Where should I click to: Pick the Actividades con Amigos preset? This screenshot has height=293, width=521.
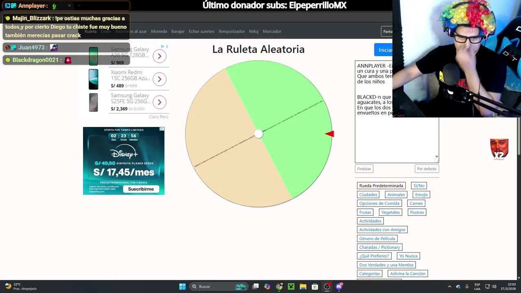click(382, 230)
